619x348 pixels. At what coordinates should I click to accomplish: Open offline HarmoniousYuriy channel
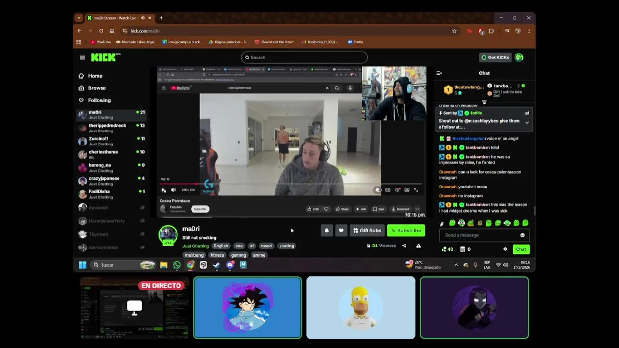click(111, 221)
